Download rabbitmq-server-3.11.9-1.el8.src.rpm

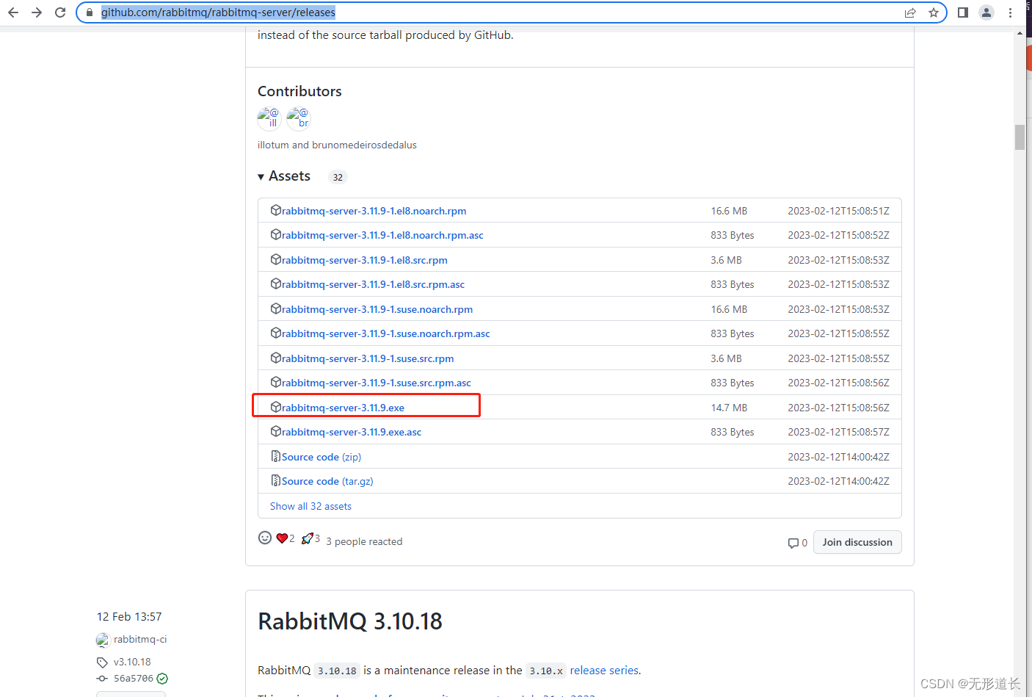(365, 260)
